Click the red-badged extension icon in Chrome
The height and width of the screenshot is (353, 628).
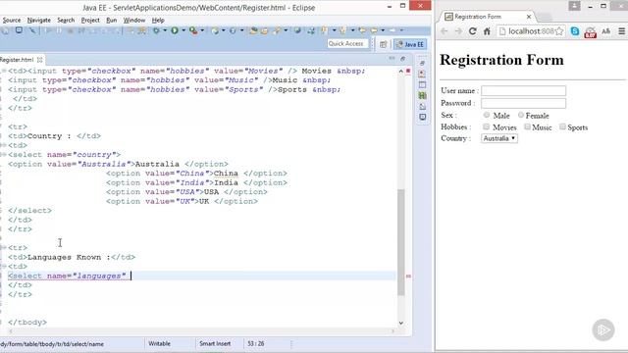[591, 32]
